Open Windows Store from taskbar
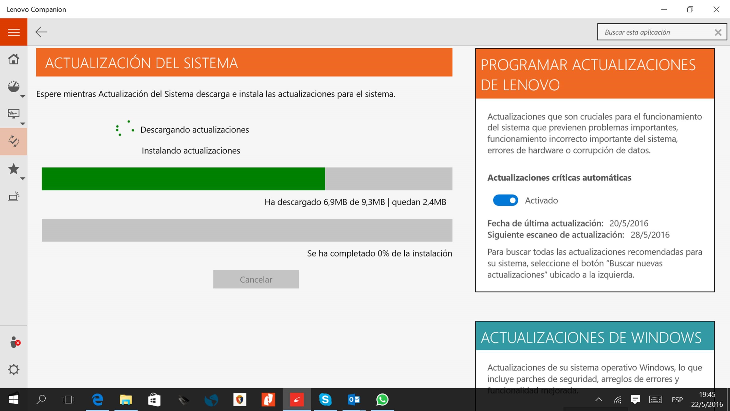This screenshot has width=730, height=411. click(154, 400)
